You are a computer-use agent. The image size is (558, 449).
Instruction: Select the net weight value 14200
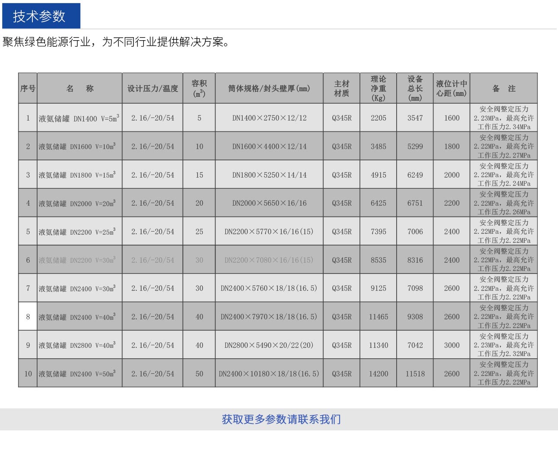378,374
